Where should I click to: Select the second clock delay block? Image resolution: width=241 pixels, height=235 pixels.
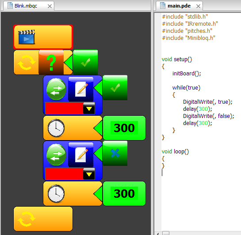(73, 194)
